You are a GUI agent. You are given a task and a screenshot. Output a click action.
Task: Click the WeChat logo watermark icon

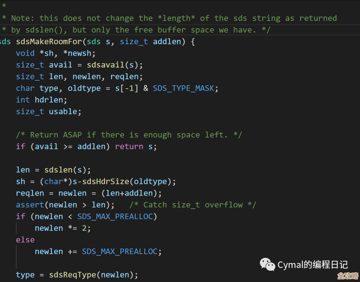coord(268,264)
